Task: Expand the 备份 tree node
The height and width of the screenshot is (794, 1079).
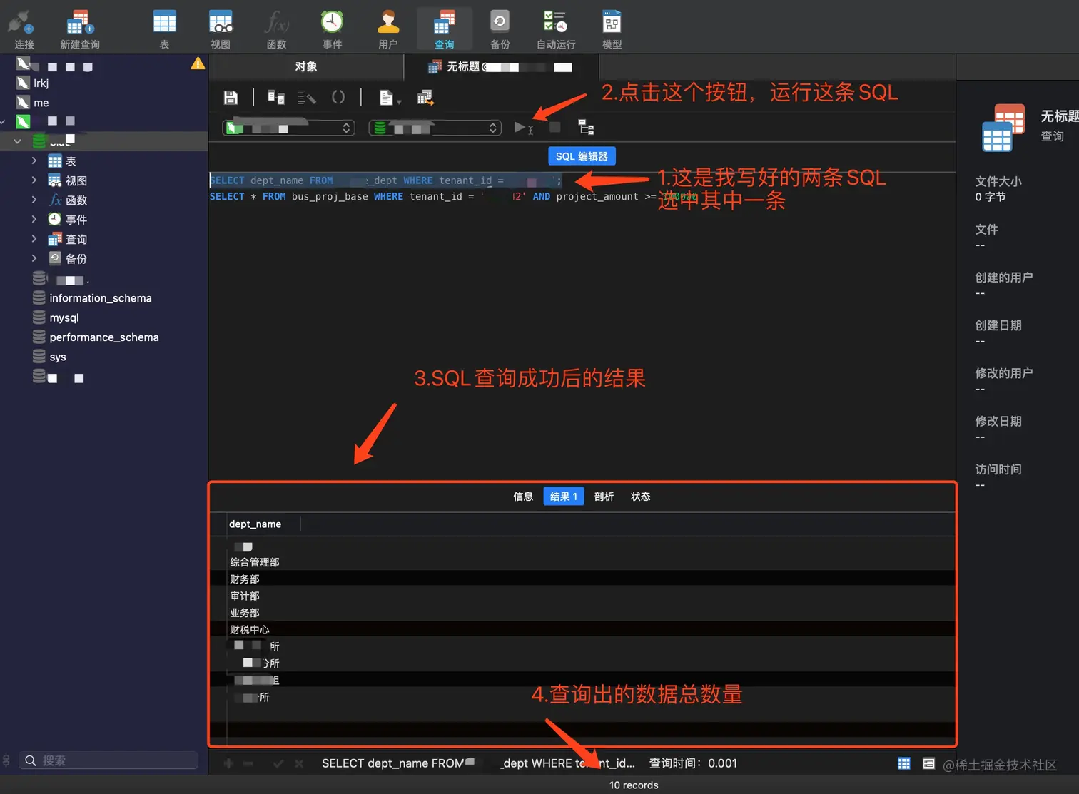Action: tap(34, 258)
